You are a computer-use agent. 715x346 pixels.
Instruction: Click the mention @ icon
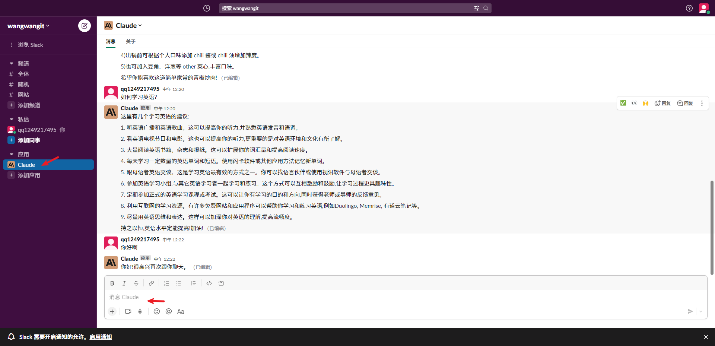coord(169,311)
